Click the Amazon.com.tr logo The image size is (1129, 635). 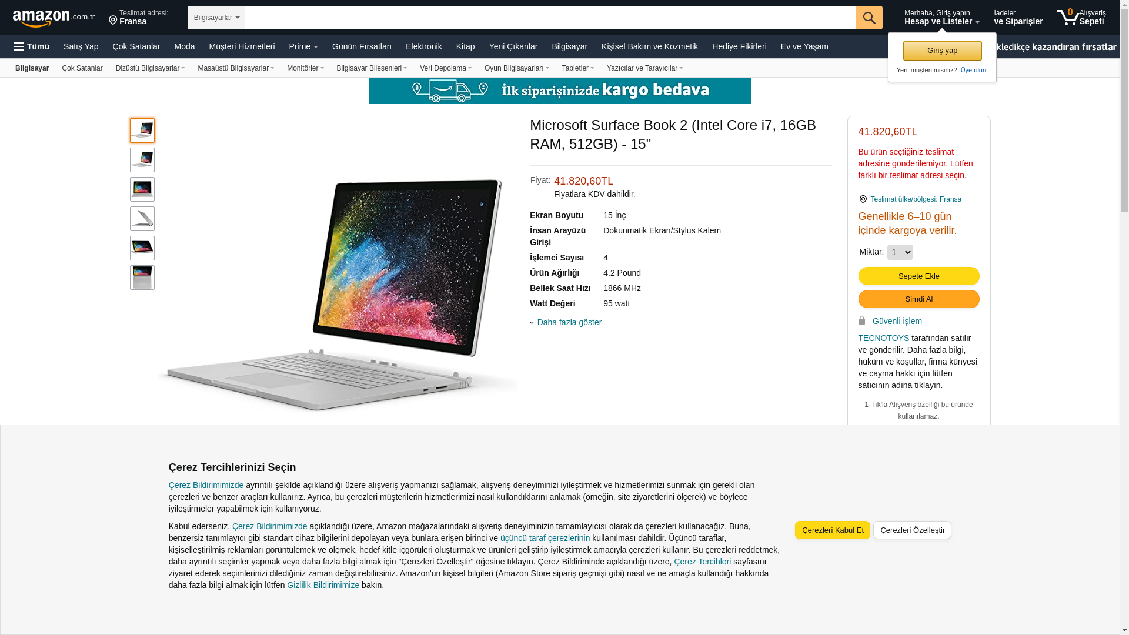click(54, 18)
